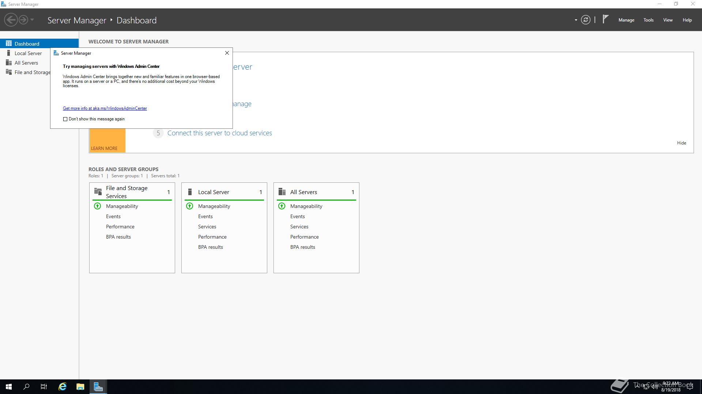Open the navigation history dropdown arrow
This screenshot has height=394, width=702.
point(32,20)
